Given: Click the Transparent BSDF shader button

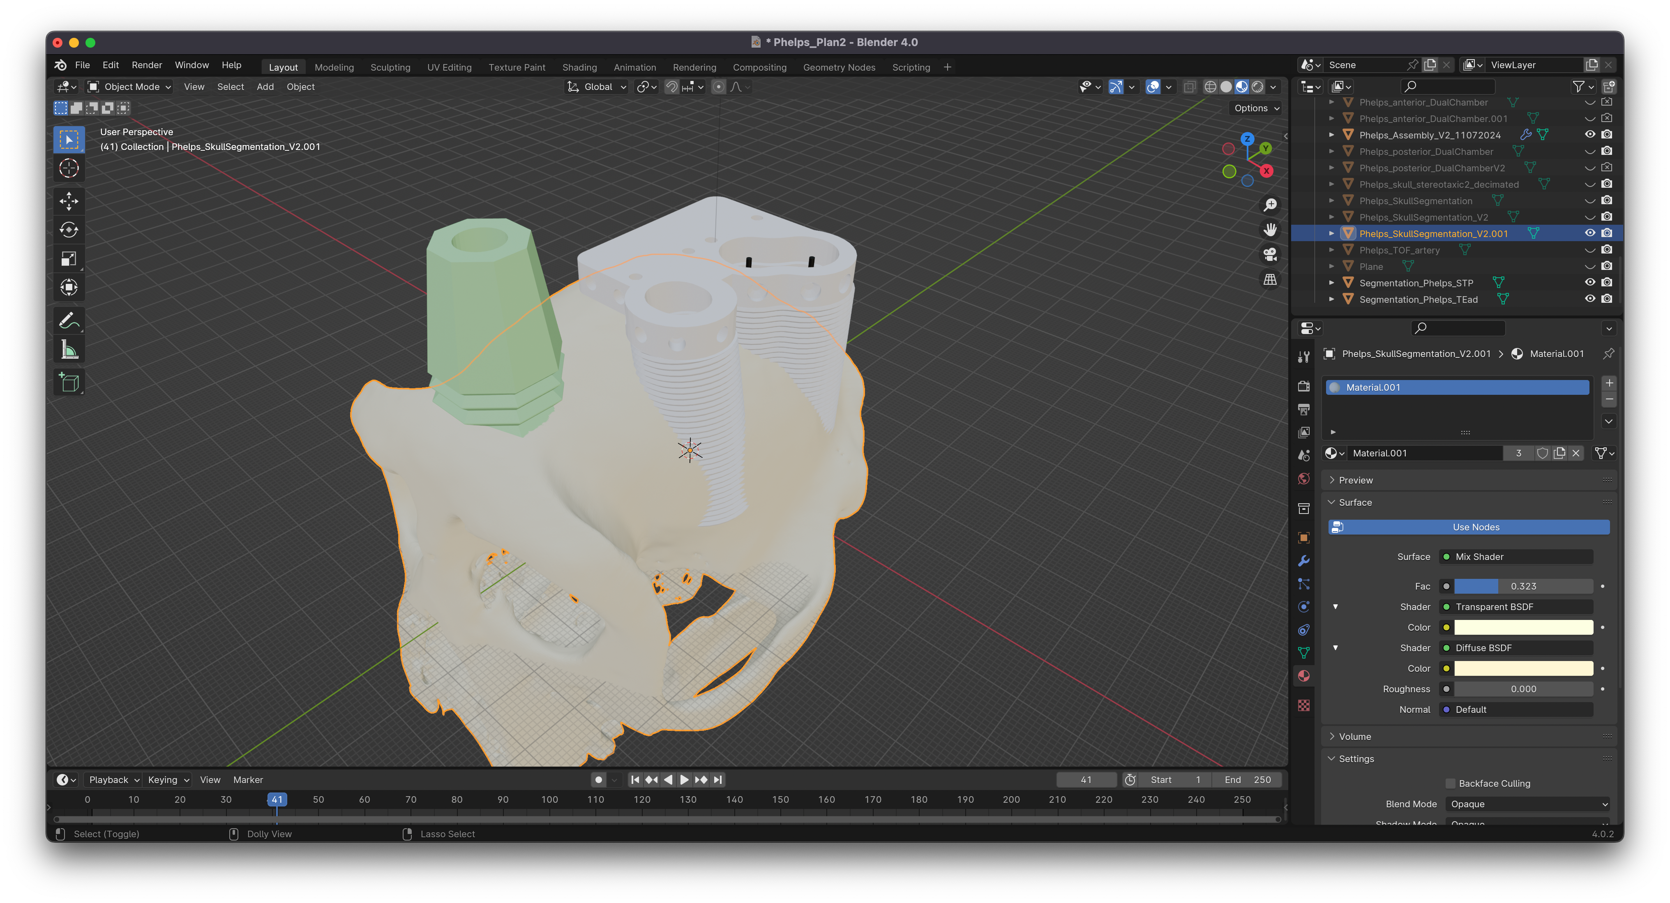Looking at the screenshot, I should coord(1516,607).
